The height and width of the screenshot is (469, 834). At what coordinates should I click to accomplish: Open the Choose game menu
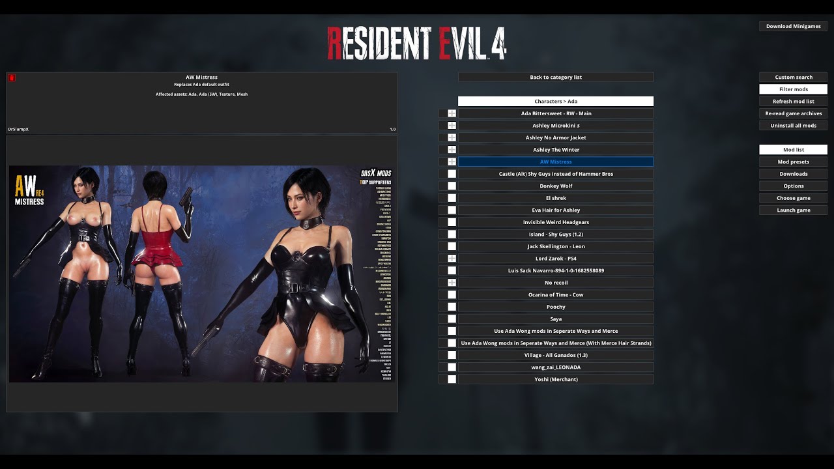(793, 198)
